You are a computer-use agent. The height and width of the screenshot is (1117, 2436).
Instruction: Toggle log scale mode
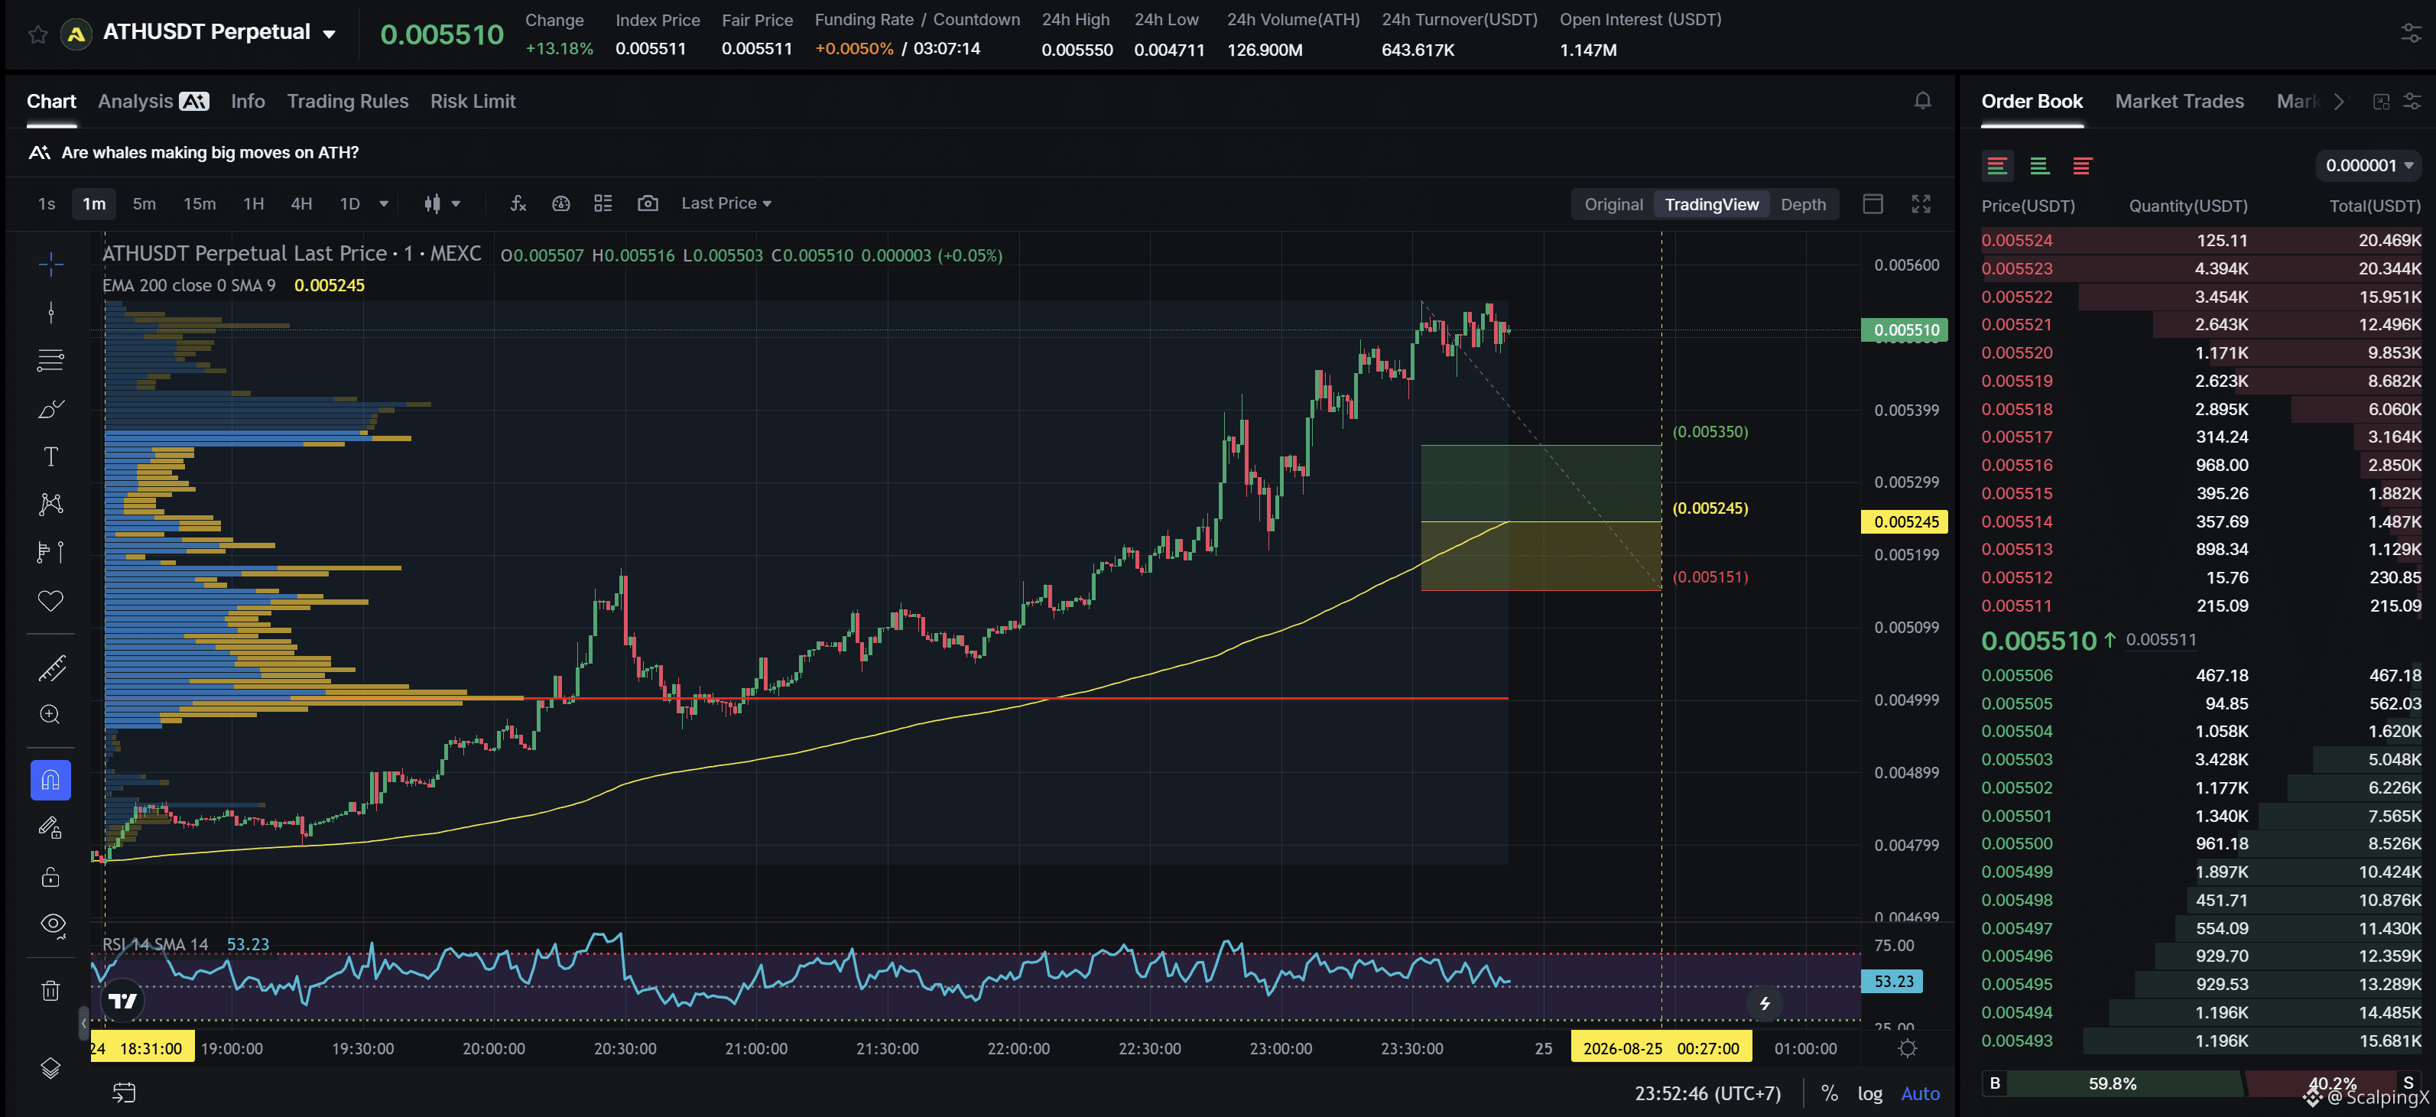point(1869,1093)
